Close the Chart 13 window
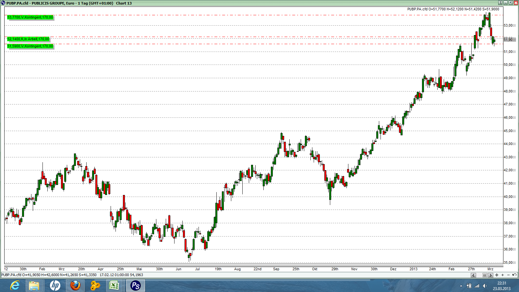Screen dimensions: 519x292 click(516, 3)
